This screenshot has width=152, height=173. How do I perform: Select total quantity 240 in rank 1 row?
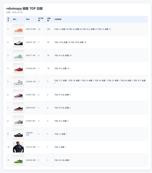49,29
